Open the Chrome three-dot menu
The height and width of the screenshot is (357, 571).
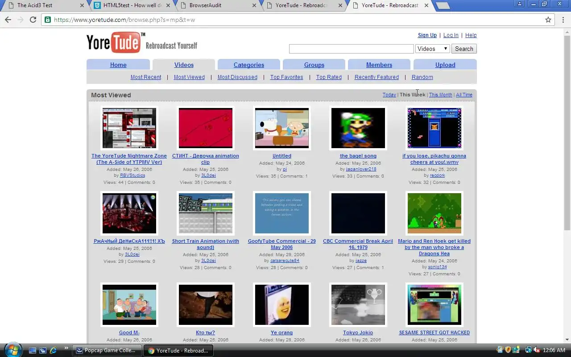562,20
